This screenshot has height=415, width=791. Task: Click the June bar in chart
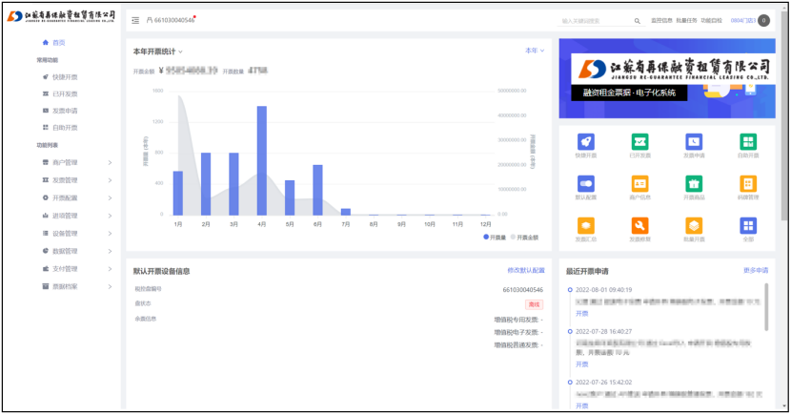(317, 191)
